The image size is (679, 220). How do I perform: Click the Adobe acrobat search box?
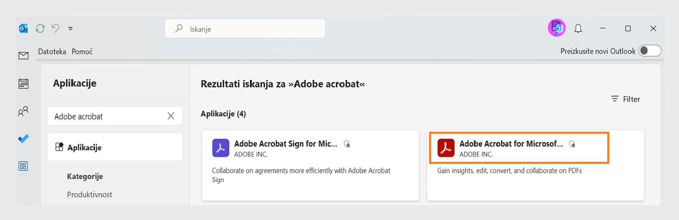click(115, 116)
